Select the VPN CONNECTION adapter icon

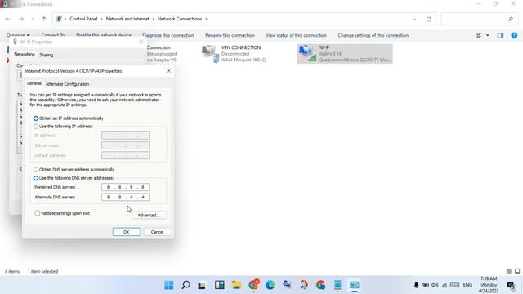(x=210, y=53)
